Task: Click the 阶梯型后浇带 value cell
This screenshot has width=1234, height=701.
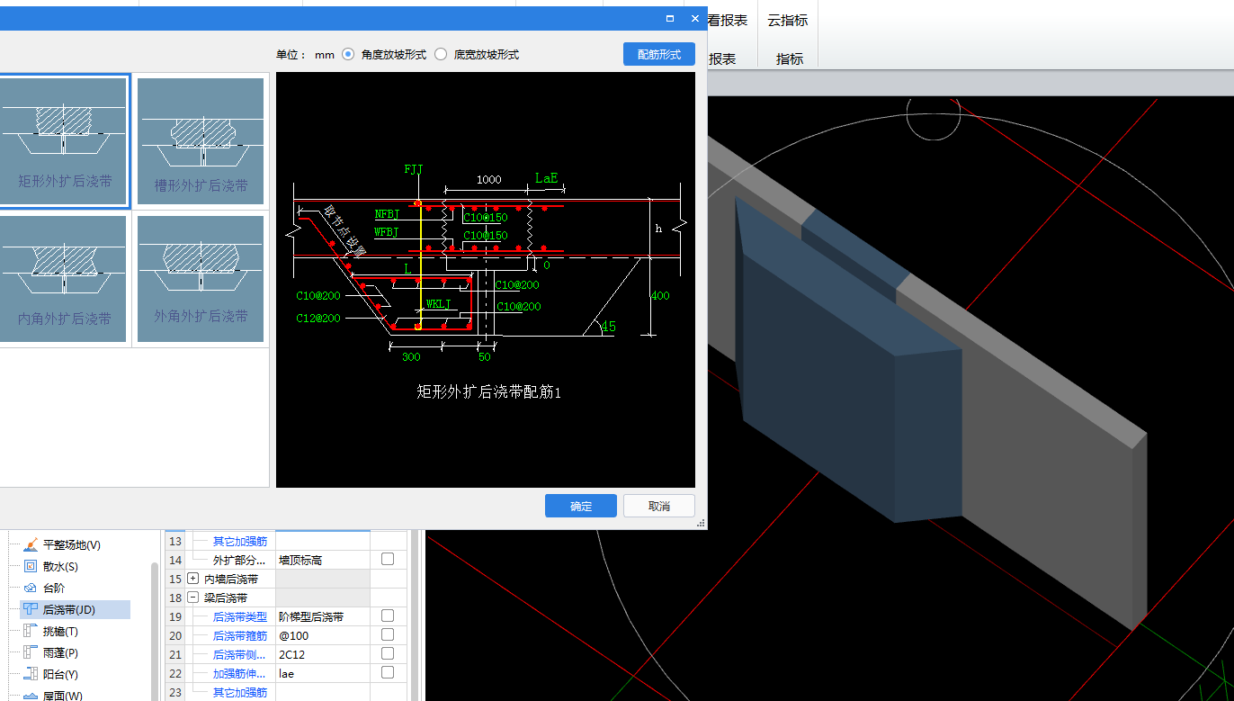Action: [322, 616]
